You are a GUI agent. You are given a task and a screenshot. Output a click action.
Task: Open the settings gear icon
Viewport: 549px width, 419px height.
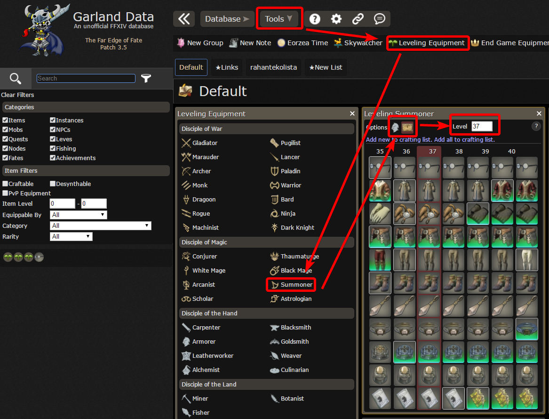click(336, 18)
